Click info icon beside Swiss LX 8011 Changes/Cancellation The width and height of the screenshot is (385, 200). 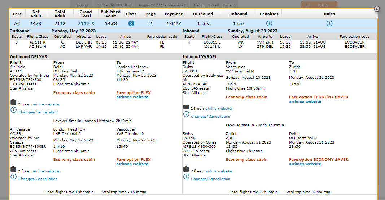point(186,114)
